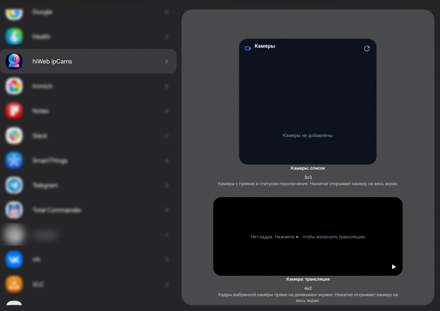Click the Health app icon

pyautogui.click(x=14, y=37)
